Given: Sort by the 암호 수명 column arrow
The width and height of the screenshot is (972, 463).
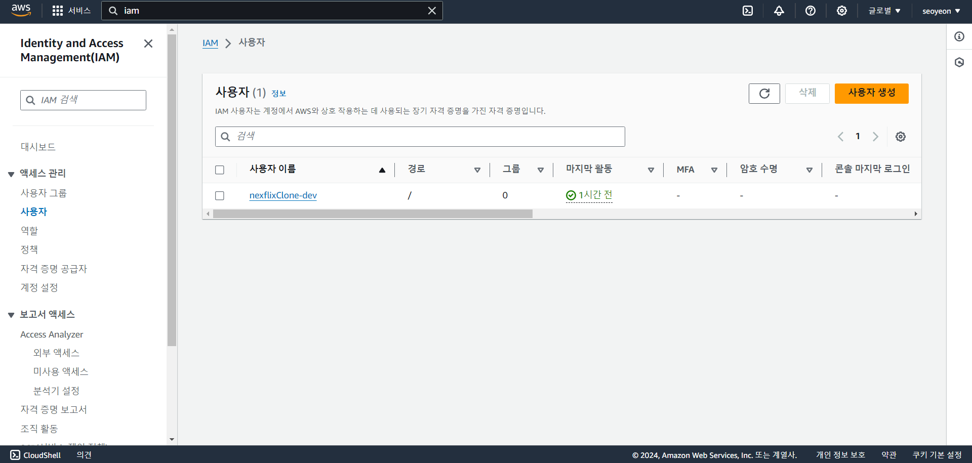Looking at the screenshot, I should (809, 170).
